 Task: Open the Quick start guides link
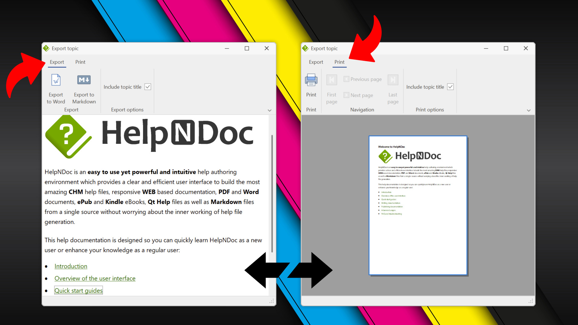pos(79,290)
